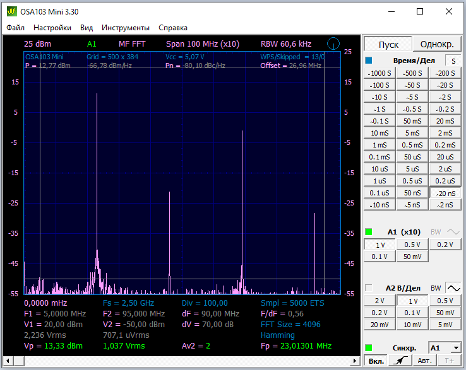Open the Файл menu

(x=16, y=28)
